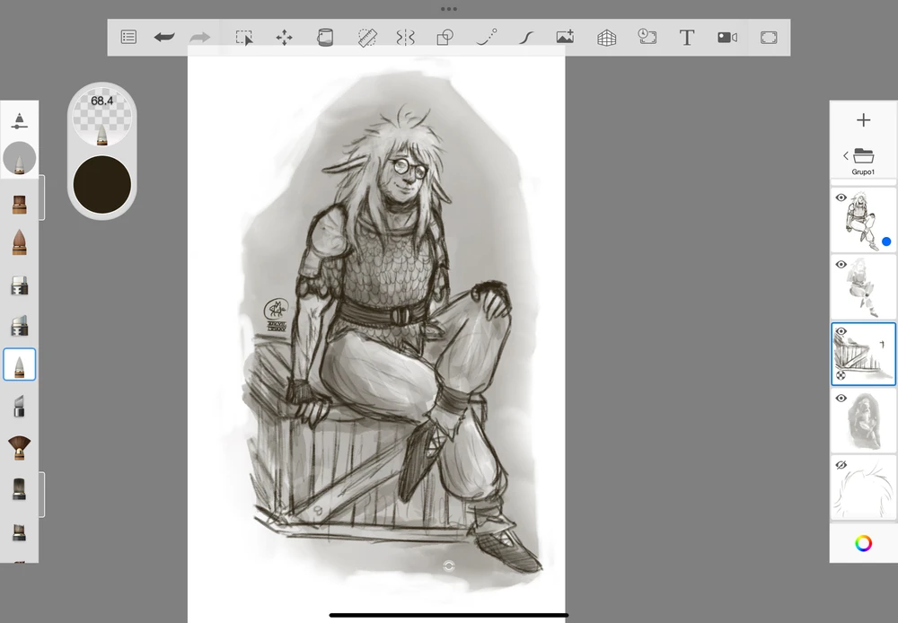Turn on the Symmetry tool
The width and height of the screenshot is (898, 623).
[x=406, y=37]
